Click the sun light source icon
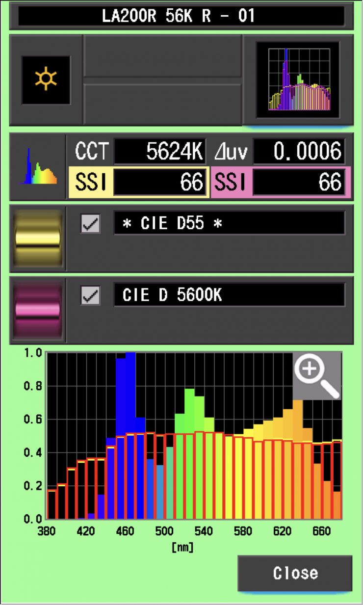 pyautogui.click(x=46, y=80)
